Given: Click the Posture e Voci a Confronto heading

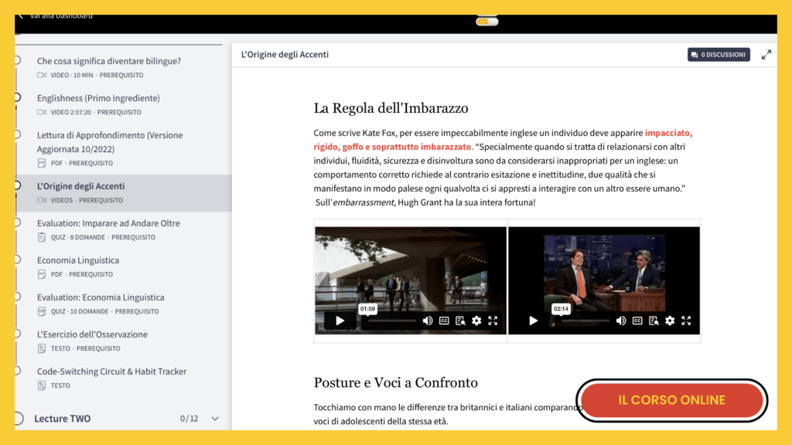Looking at the screenshot, I should pyautogui.click(x=395, y=383).
